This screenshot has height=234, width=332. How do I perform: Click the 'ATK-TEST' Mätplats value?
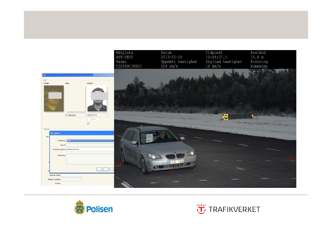pos(124,57)
